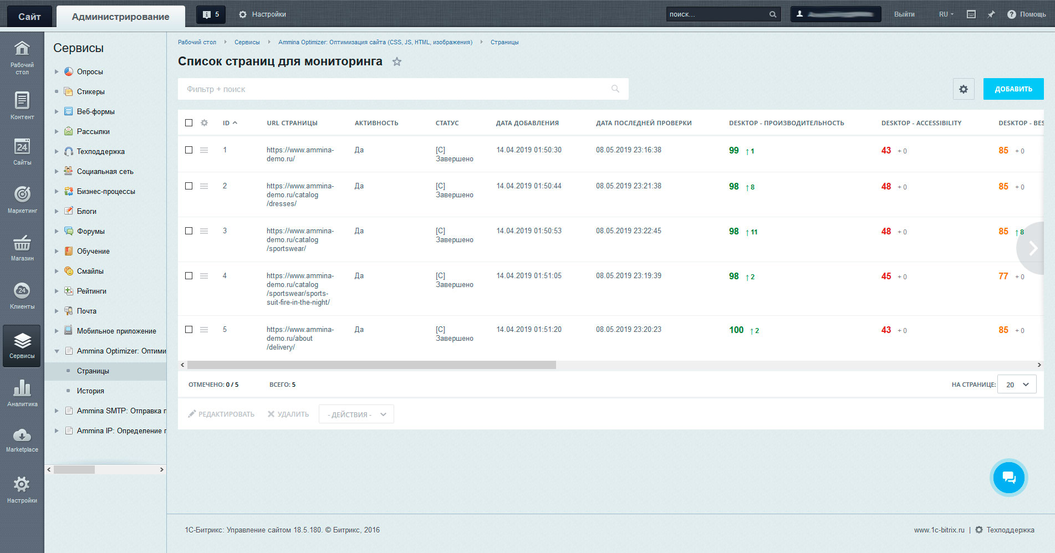Expand the Бизнес-процессы tree node
The height and width of the screenshot is (553, 1055).
pyautogui.click(x=57, y=191)
